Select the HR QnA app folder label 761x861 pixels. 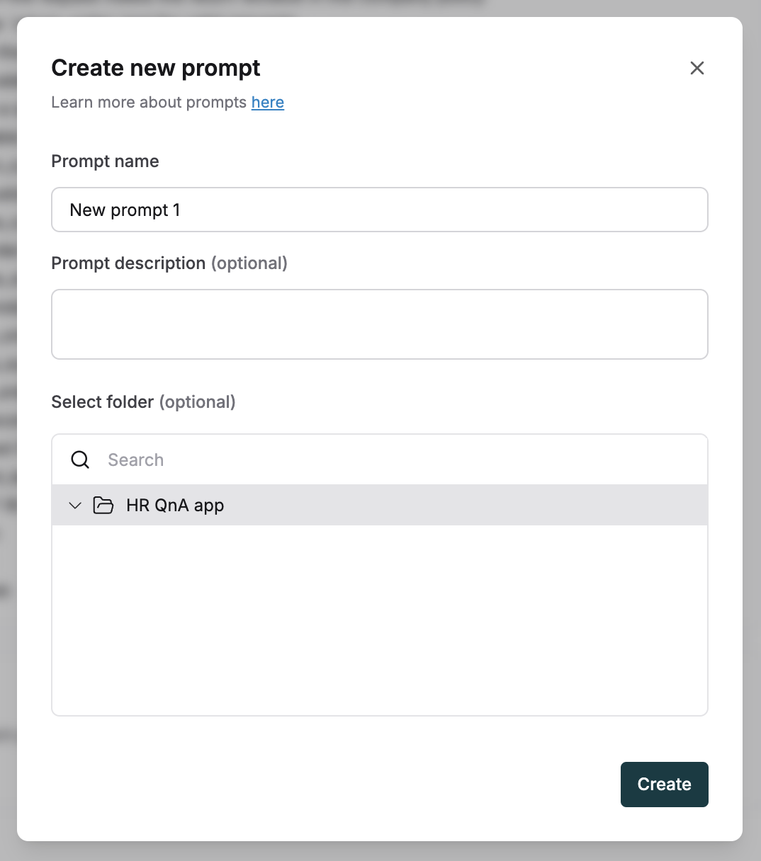(x=175, y=506)
